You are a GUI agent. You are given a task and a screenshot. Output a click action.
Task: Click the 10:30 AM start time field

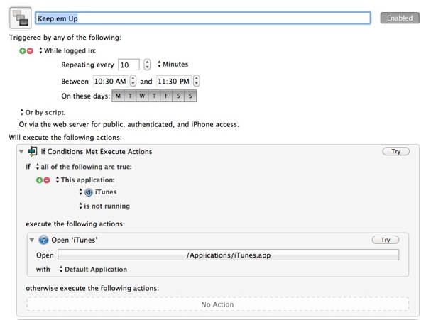[110, 81]
